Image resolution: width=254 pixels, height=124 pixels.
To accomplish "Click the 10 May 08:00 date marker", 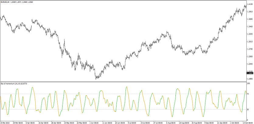I will (x=69, y=122).
